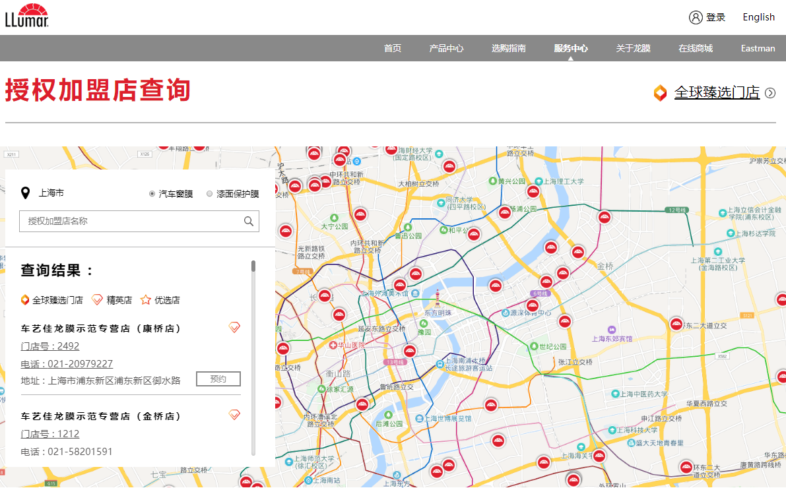786x490 pixels.
Task: Open store 车艺佳龙膜示范专营店（康桥店）
Action: pos(101,328)
